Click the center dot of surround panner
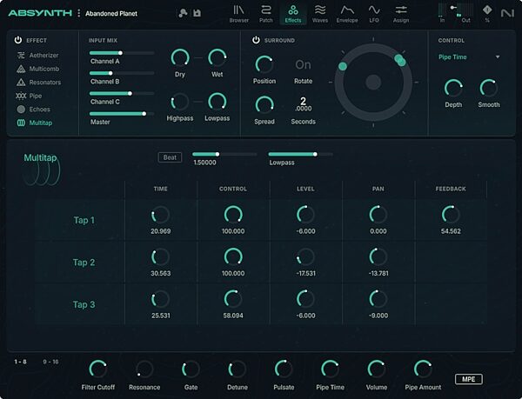 click(x=373, y=82)
